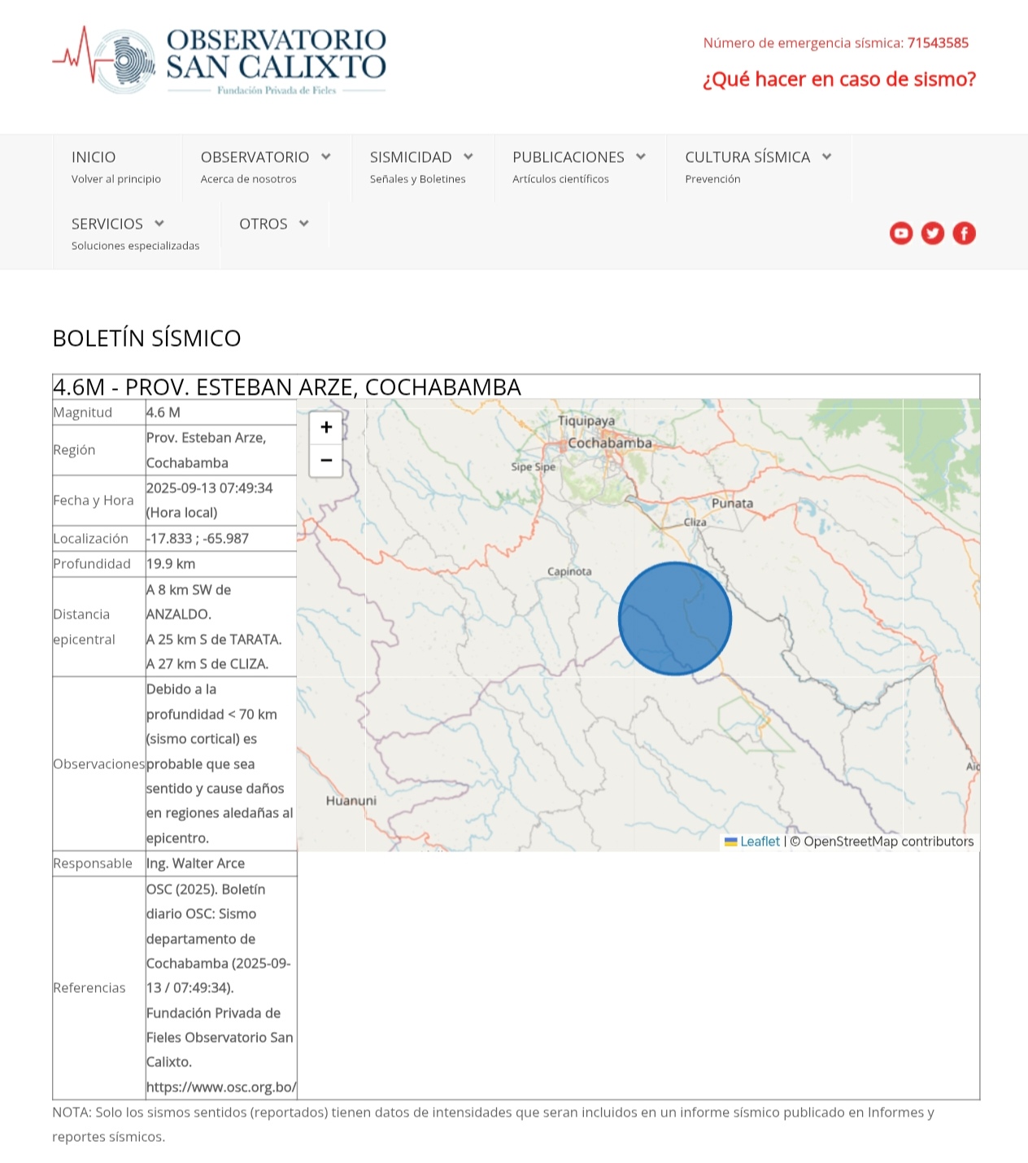Click the Cochabamba city label on map

click(610, 443)
